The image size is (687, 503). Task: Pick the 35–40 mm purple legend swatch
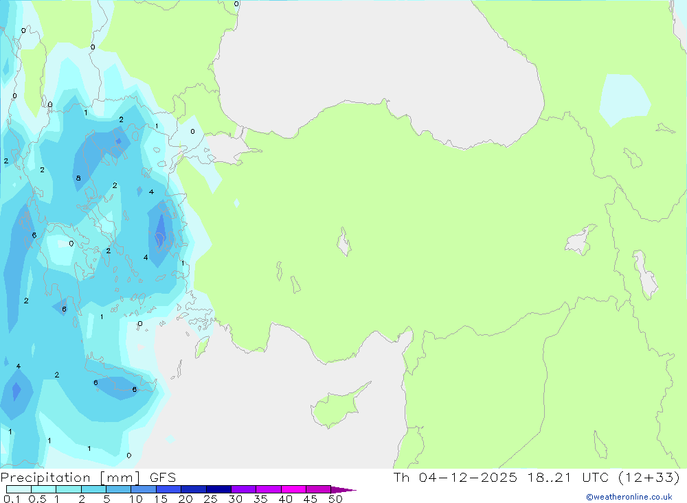268,489
